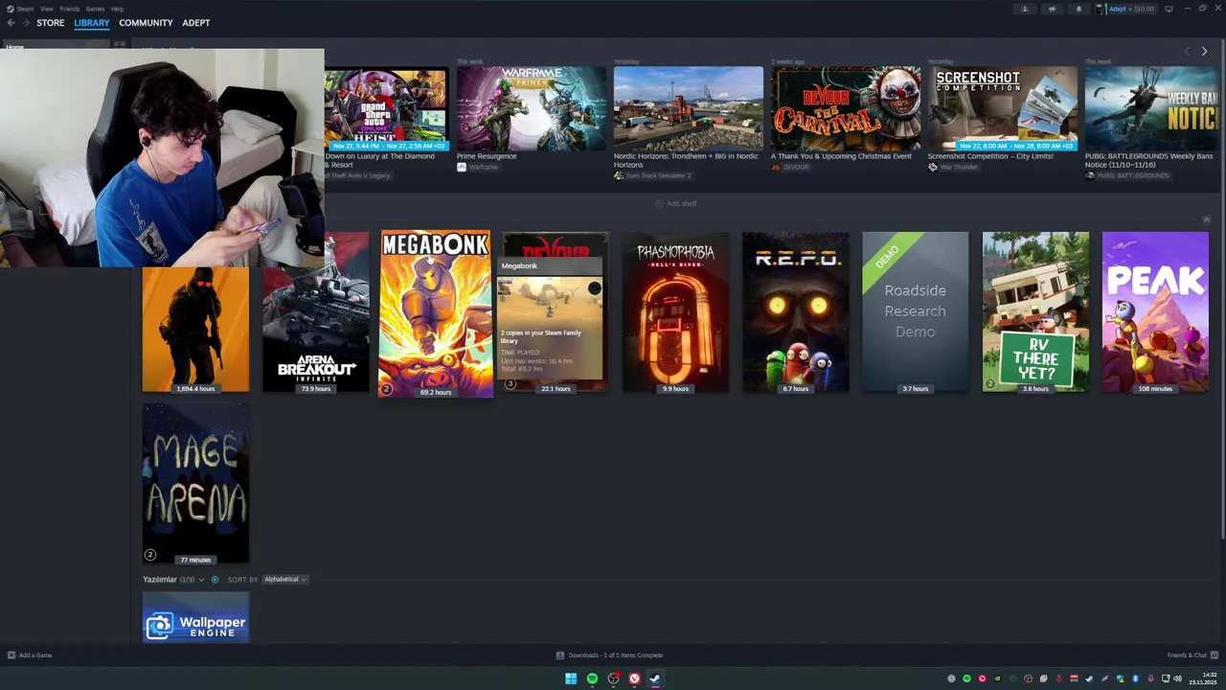Click the Adept profile avatar
Image resolution: width=1226 pixels, height=690 pixels.
click(1101, 9)
